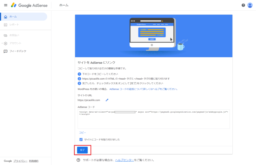
Task: Open the help question mark icon
Action: click(243, 5)
